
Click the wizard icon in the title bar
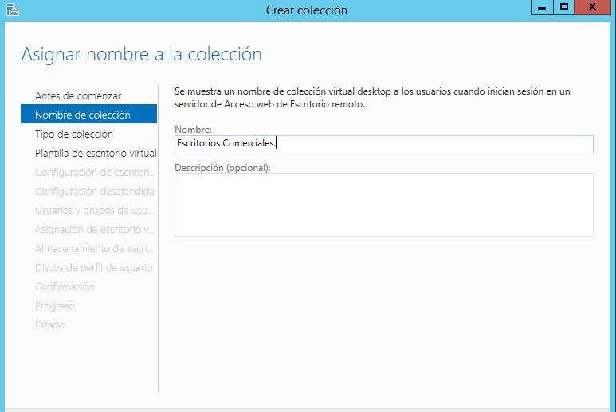click(10, 10)
